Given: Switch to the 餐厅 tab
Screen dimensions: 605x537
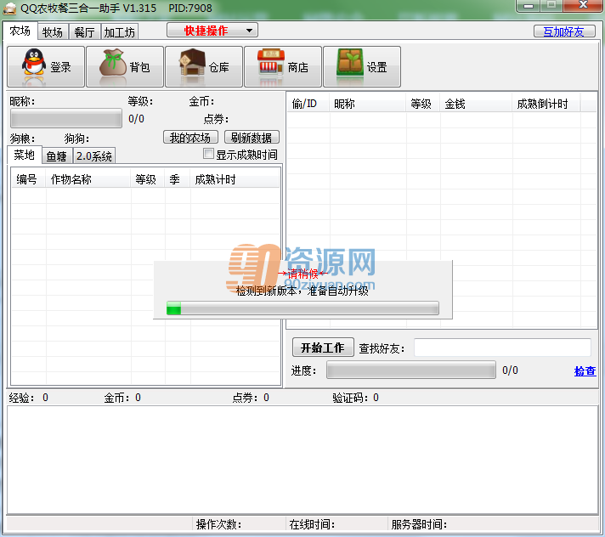Looking at the screenshot, I should click(84, 32).
